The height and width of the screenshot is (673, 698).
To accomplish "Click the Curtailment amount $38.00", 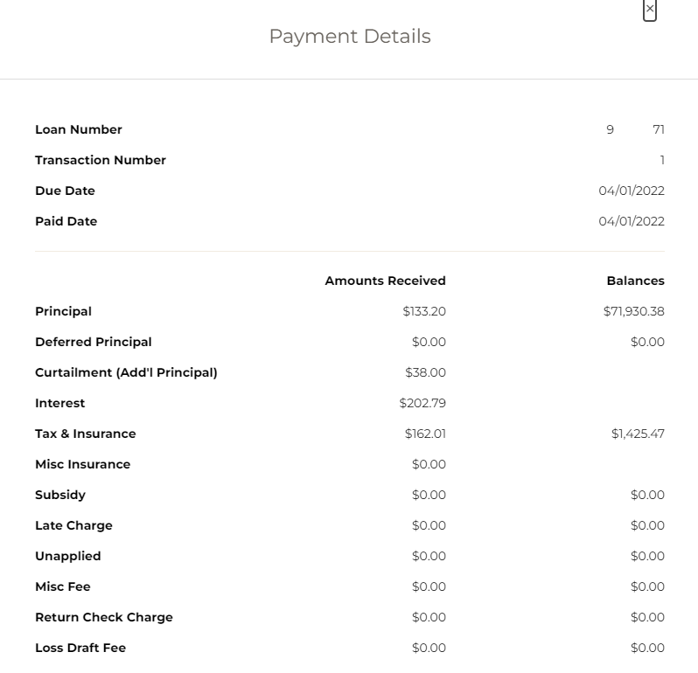I will click(x=425, y=372).
